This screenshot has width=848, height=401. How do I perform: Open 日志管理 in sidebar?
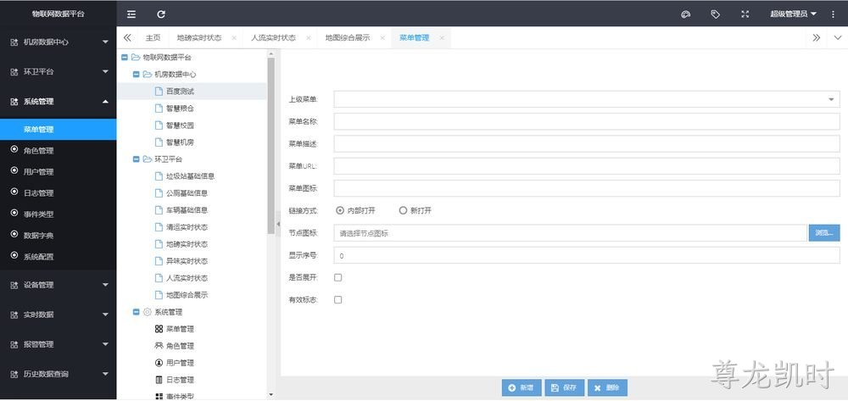59,193
